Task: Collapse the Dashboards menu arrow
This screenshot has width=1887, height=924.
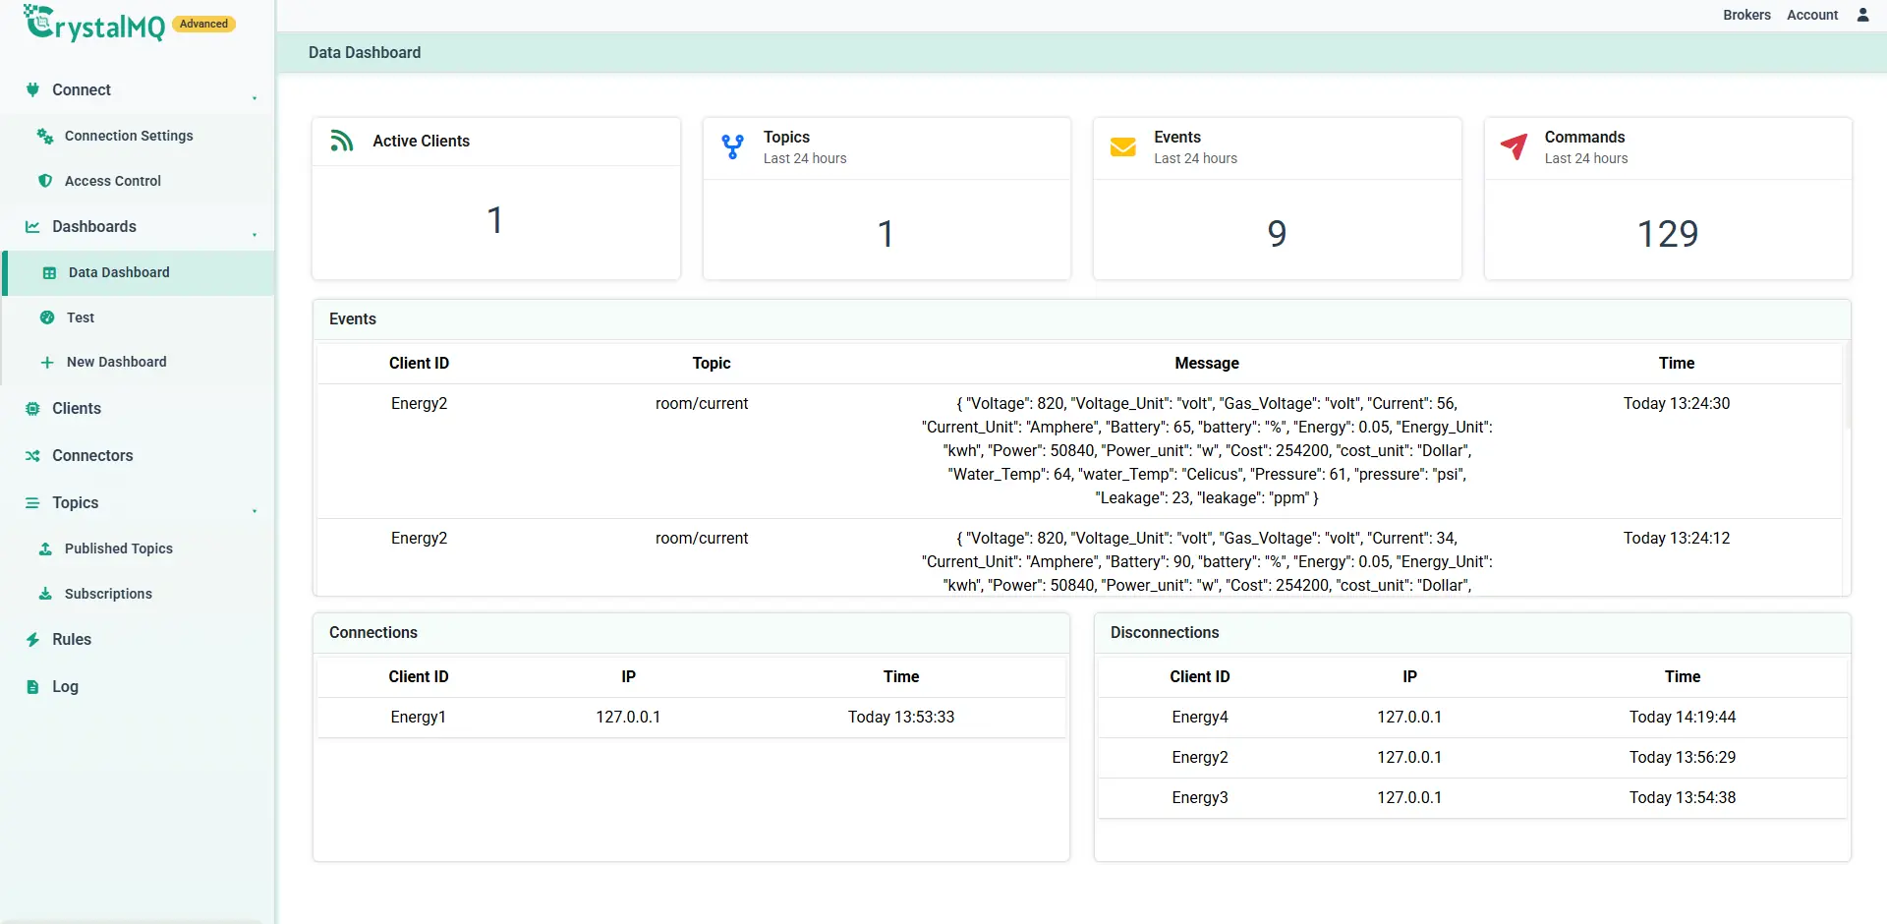Action: 255,234
